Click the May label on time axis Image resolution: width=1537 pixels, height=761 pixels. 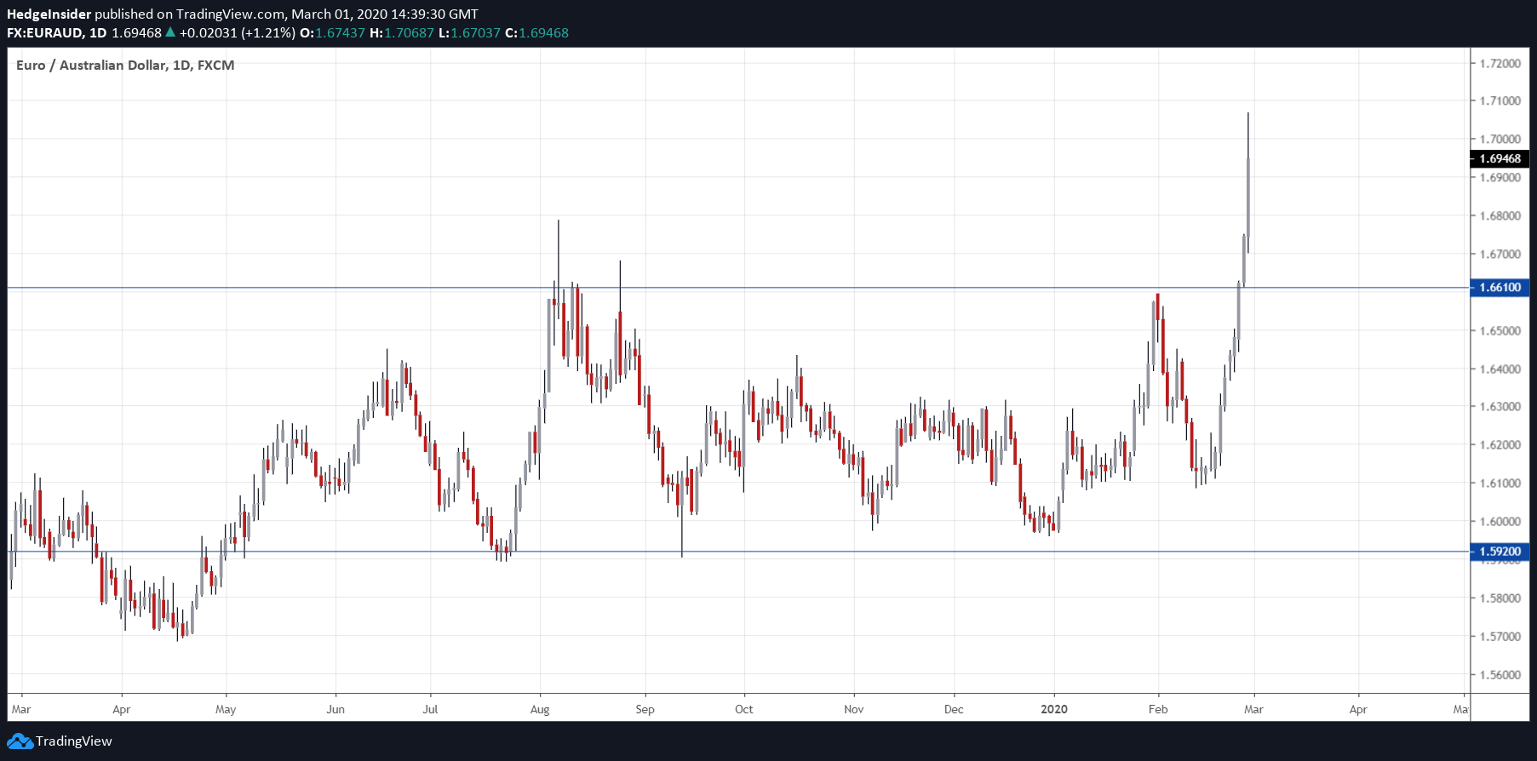tap(226, 709)
